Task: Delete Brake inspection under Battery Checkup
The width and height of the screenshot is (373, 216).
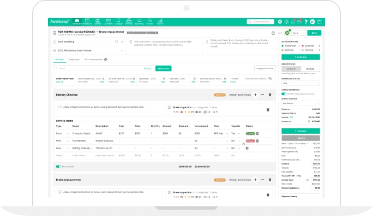Action: [x=268, y=110]
